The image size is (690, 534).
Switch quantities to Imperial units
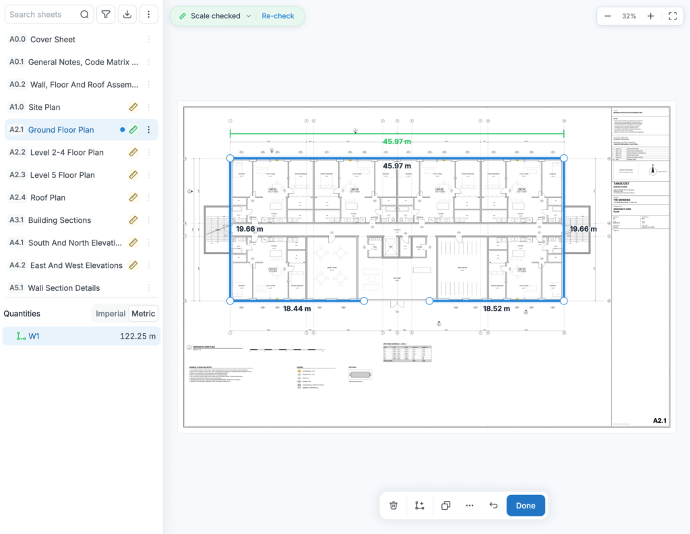(111, 314)
